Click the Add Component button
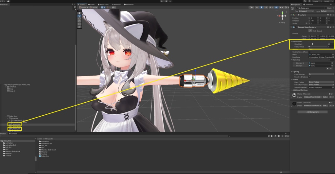 click(312, 112)
